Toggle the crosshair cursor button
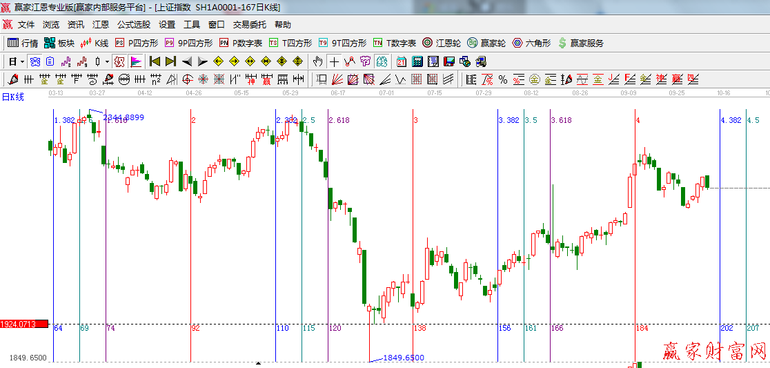The image size is (770, 368). coord(334,61)
